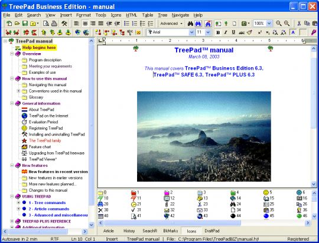Open the File menu
The height and width of the screenshot is (243, 319).
6,15
